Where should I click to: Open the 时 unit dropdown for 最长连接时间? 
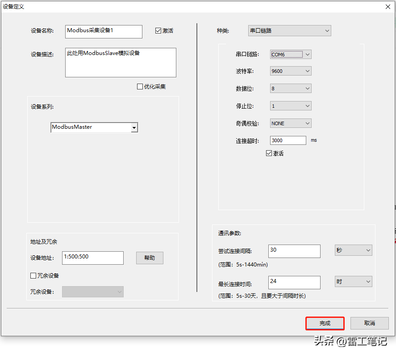coord(353,281)
